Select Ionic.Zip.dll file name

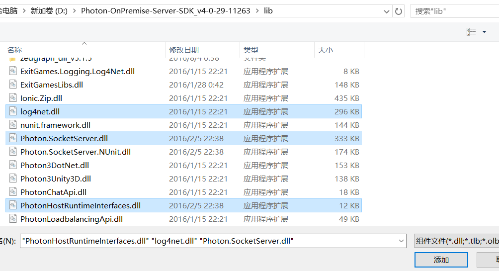[41, 98]
